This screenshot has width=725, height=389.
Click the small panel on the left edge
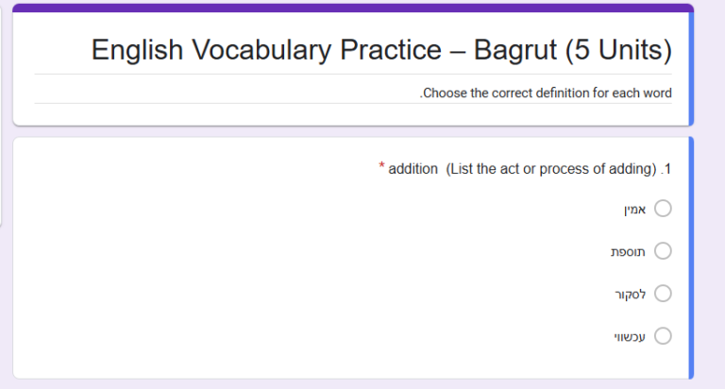[x=2, y=181]
